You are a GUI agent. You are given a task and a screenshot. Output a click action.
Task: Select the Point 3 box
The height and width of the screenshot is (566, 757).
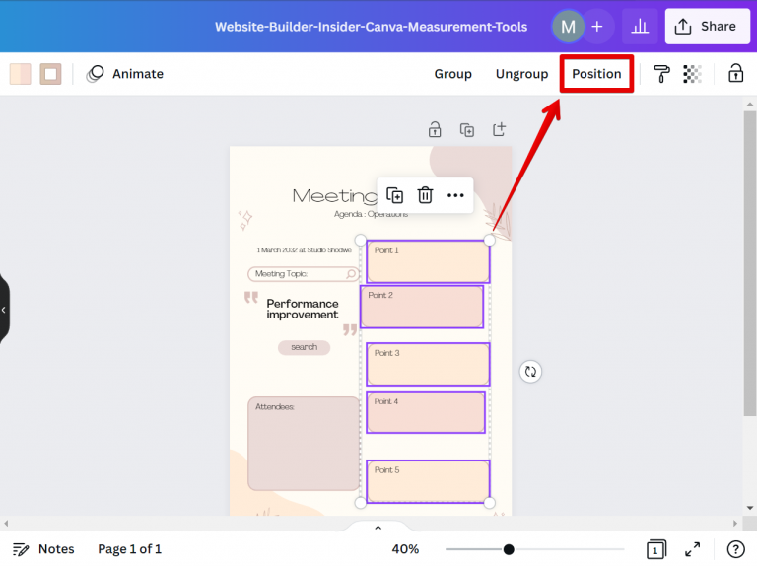(428, 364)
